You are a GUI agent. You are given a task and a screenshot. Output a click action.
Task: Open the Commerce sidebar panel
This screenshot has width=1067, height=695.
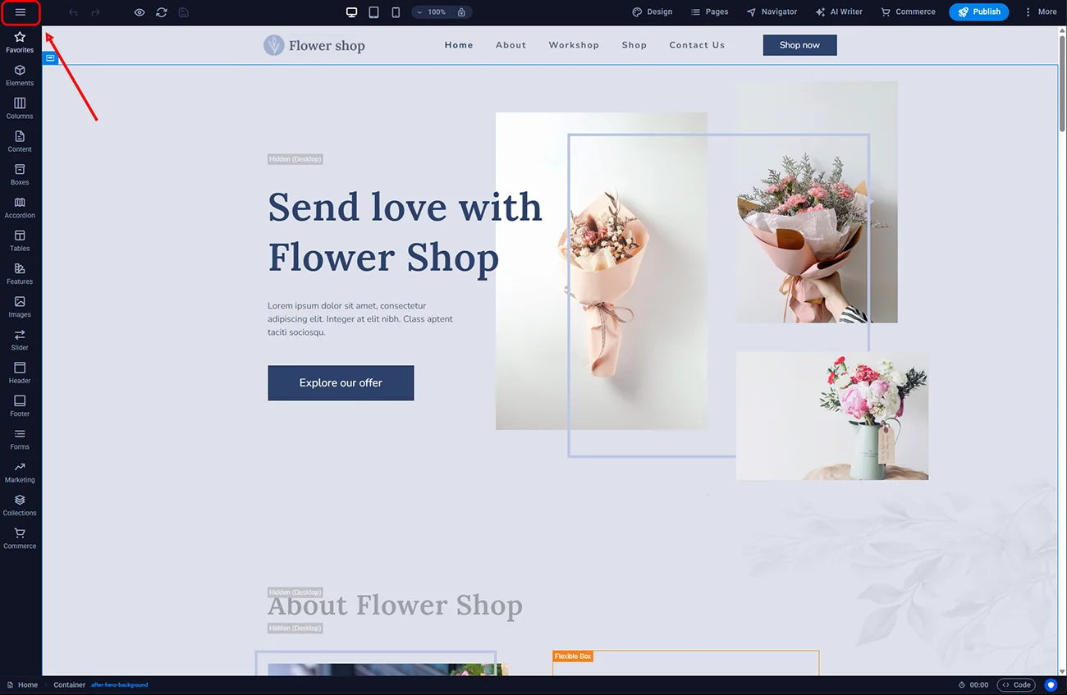click(19, 538)
